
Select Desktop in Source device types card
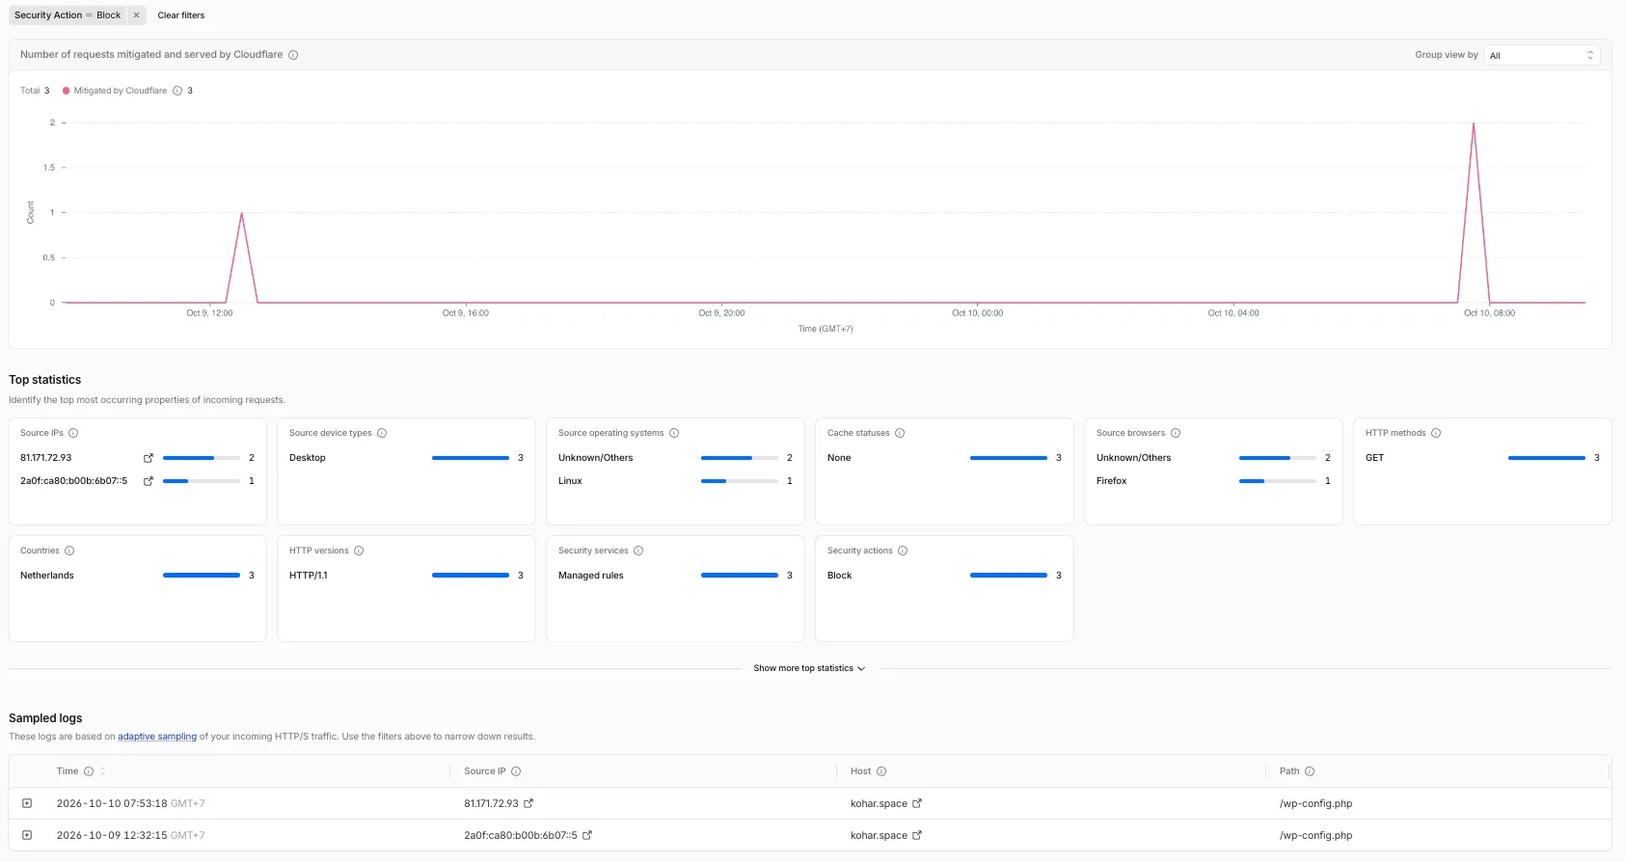[x=308, y=458]
